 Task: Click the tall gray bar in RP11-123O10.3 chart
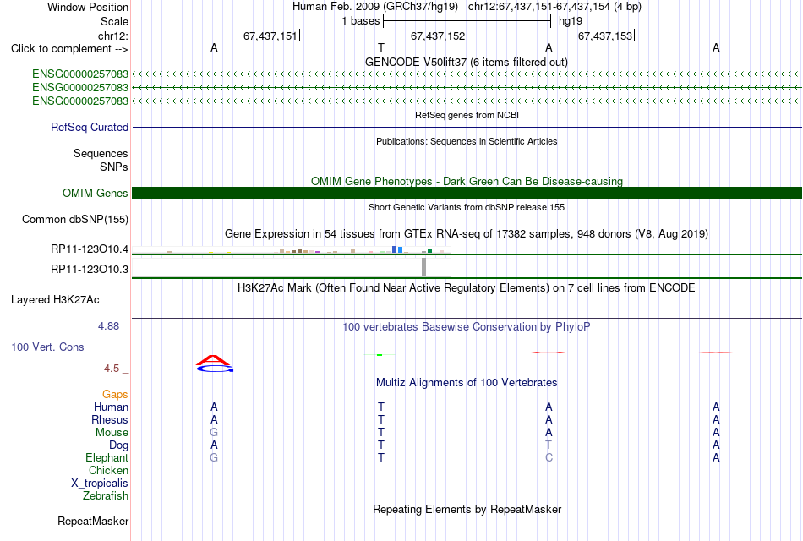[423, 267]
